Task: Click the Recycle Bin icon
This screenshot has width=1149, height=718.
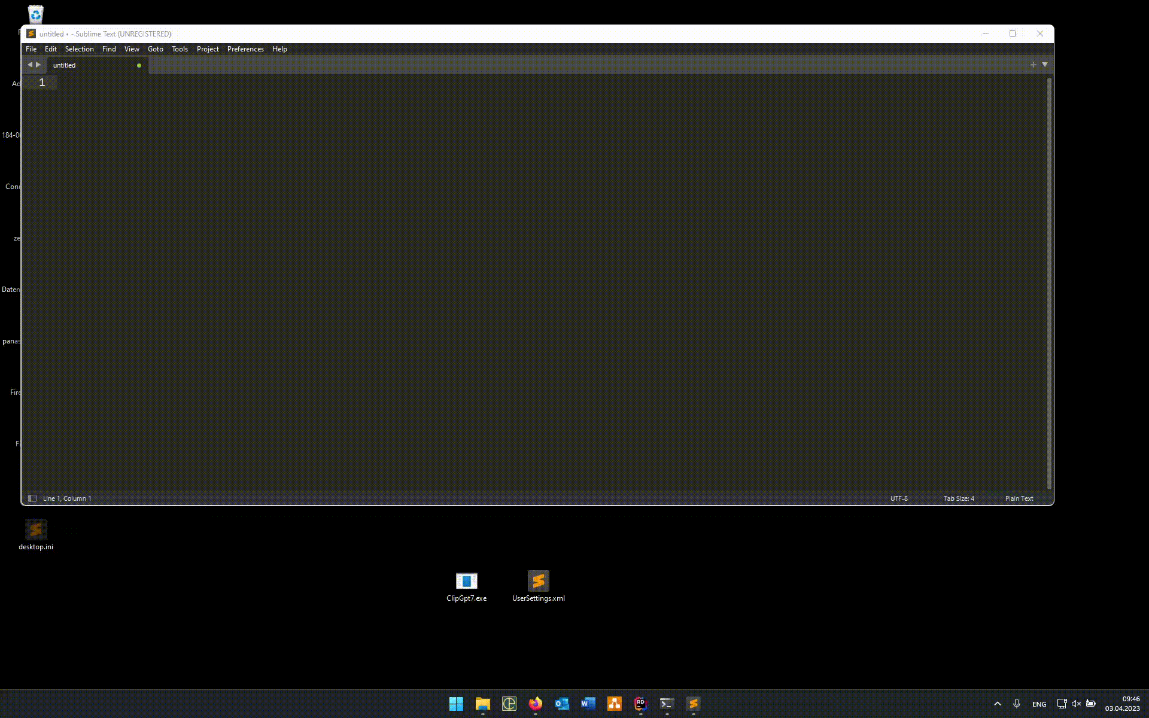Action: [35, 13]
